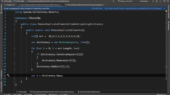Click 'No, Enter should insert a new line' link
The height and width of the screenshot is (95, 170).
(x=133, y=8)
